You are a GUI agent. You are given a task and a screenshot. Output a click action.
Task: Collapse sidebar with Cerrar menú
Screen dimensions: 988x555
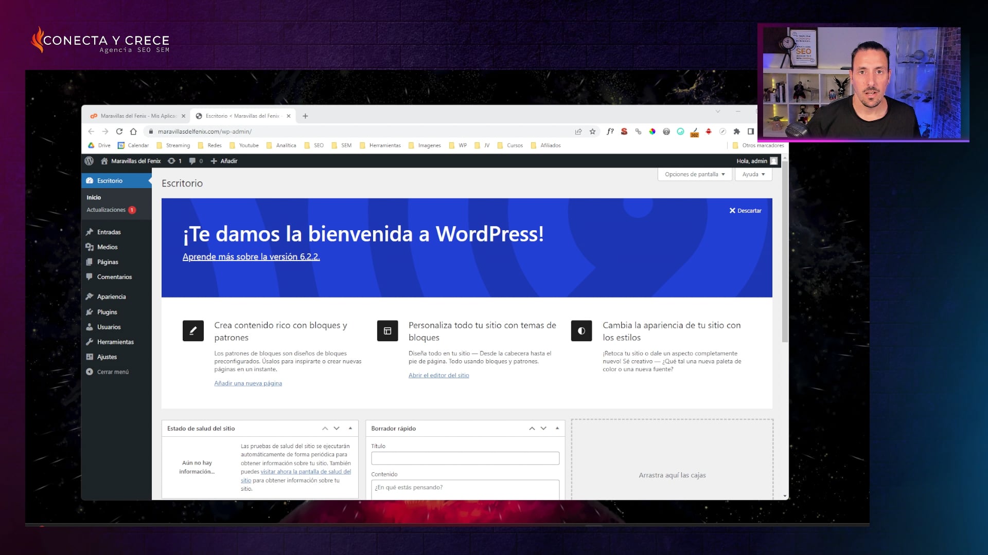pos(113,372)
